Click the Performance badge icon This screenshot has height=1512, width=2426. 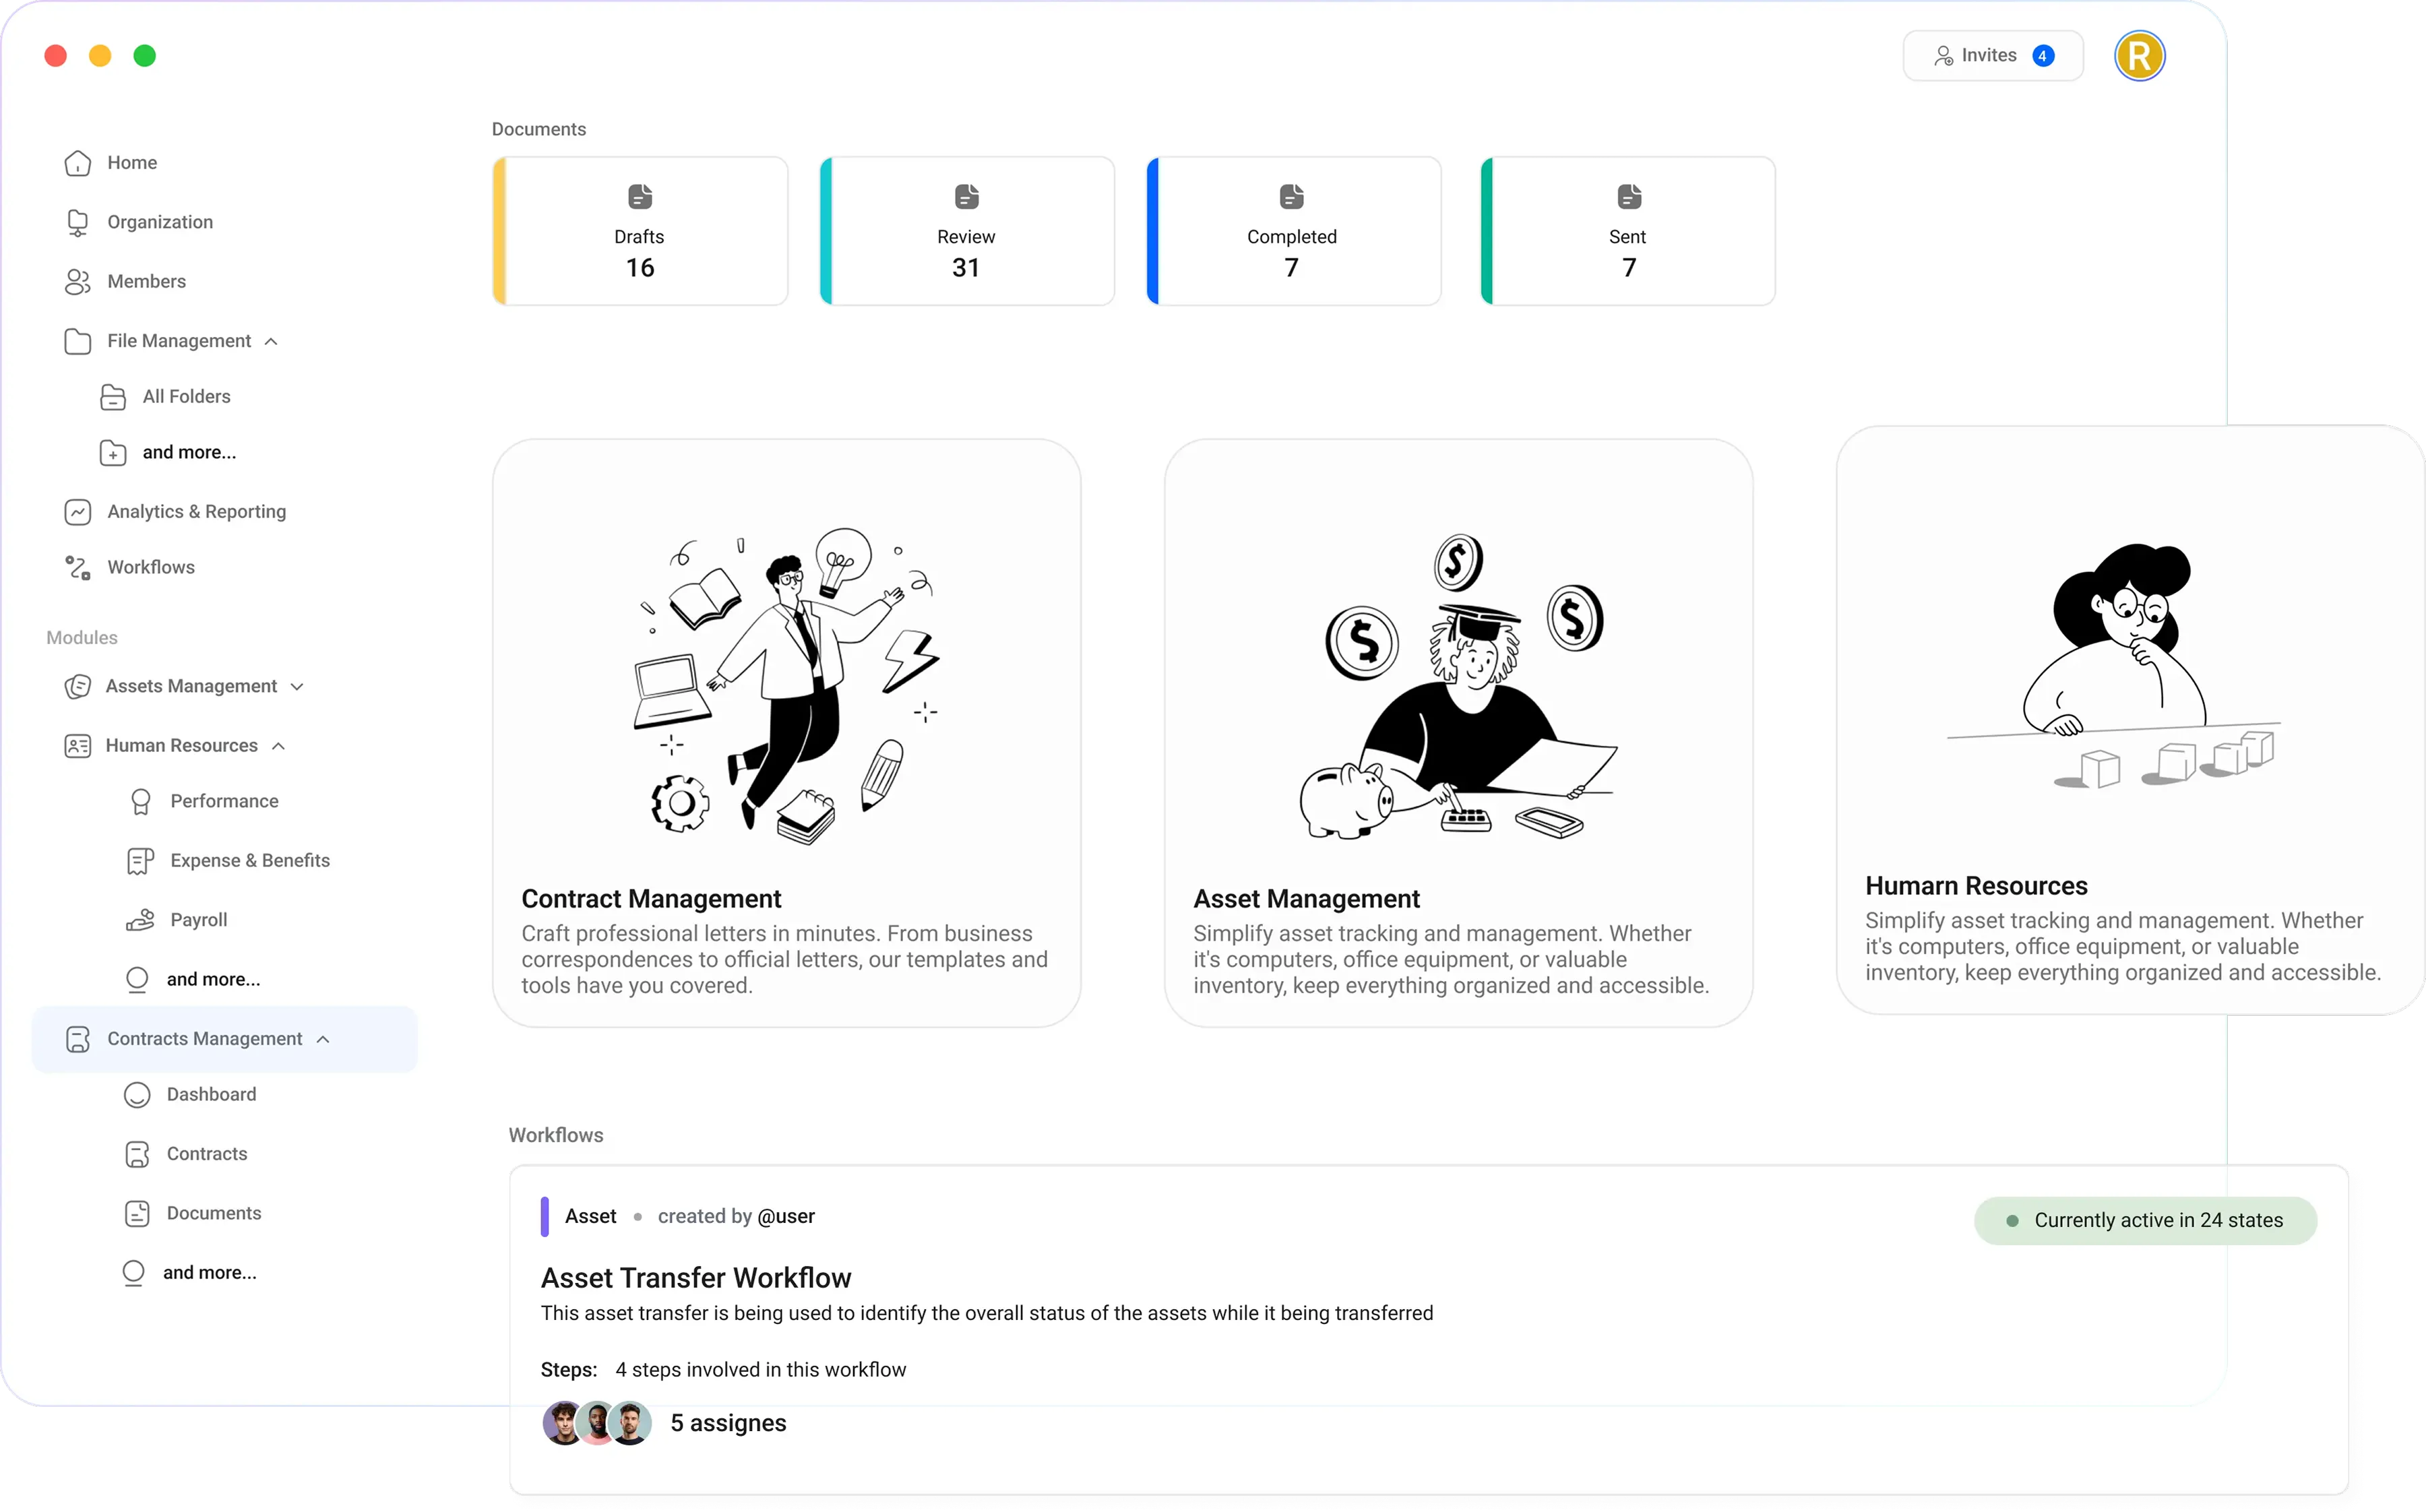tap(141, 801)
